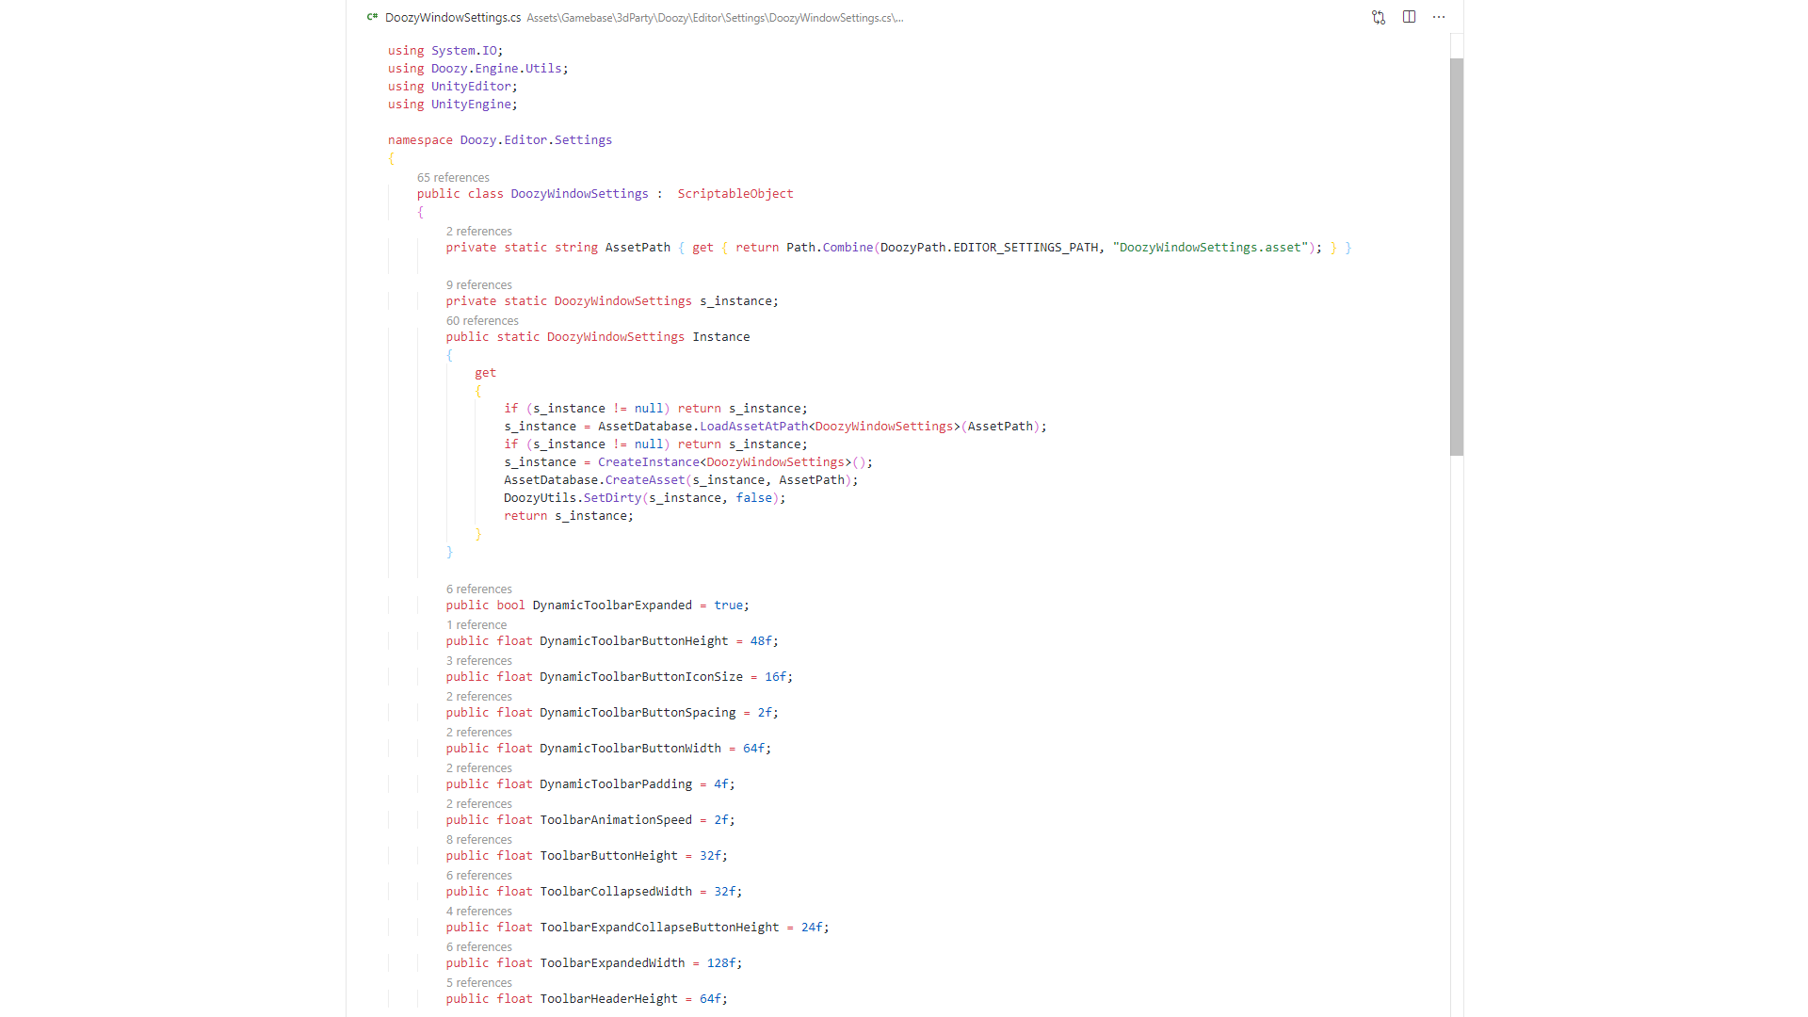Click the value '24f'
This screenshot has width=1808, height=1017.
(x=812, y=928)
